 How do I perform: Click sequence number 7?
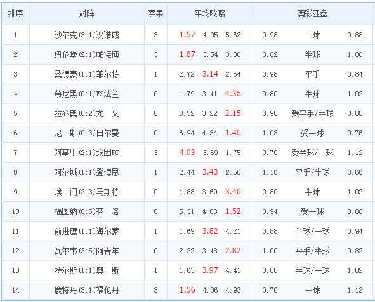15,153
